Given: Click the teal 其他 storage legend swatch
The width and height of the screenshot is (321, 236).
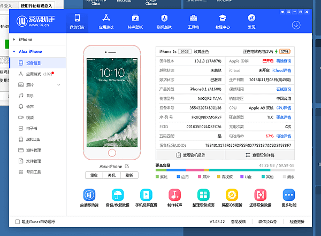Looking at the screenshot, I should (x=263, y=177).
